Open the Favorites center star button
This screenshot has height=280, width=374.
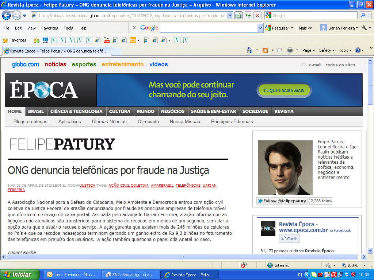[x=14, y=40]
